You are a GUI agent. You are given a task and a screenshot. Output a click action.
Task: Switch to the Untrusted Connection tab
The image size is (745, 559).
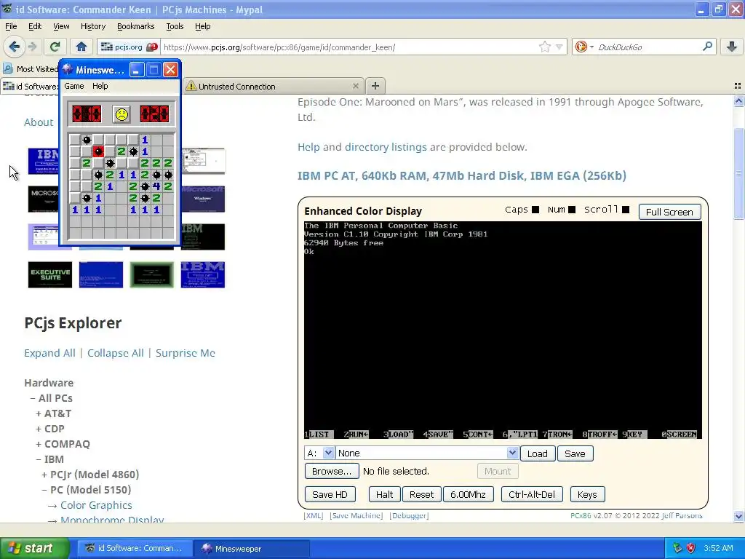click(x=274, y=86)
